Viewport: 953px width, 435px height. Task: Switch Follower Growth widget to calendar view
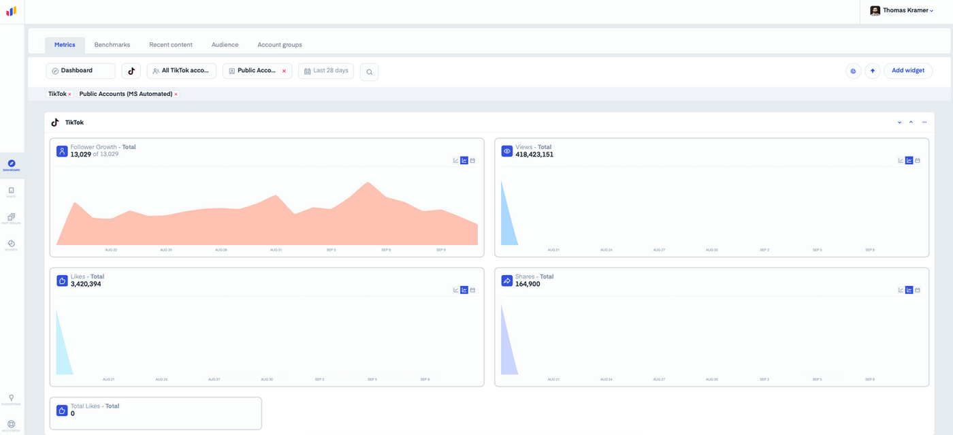pyautogui.click(x=472, y=161)
